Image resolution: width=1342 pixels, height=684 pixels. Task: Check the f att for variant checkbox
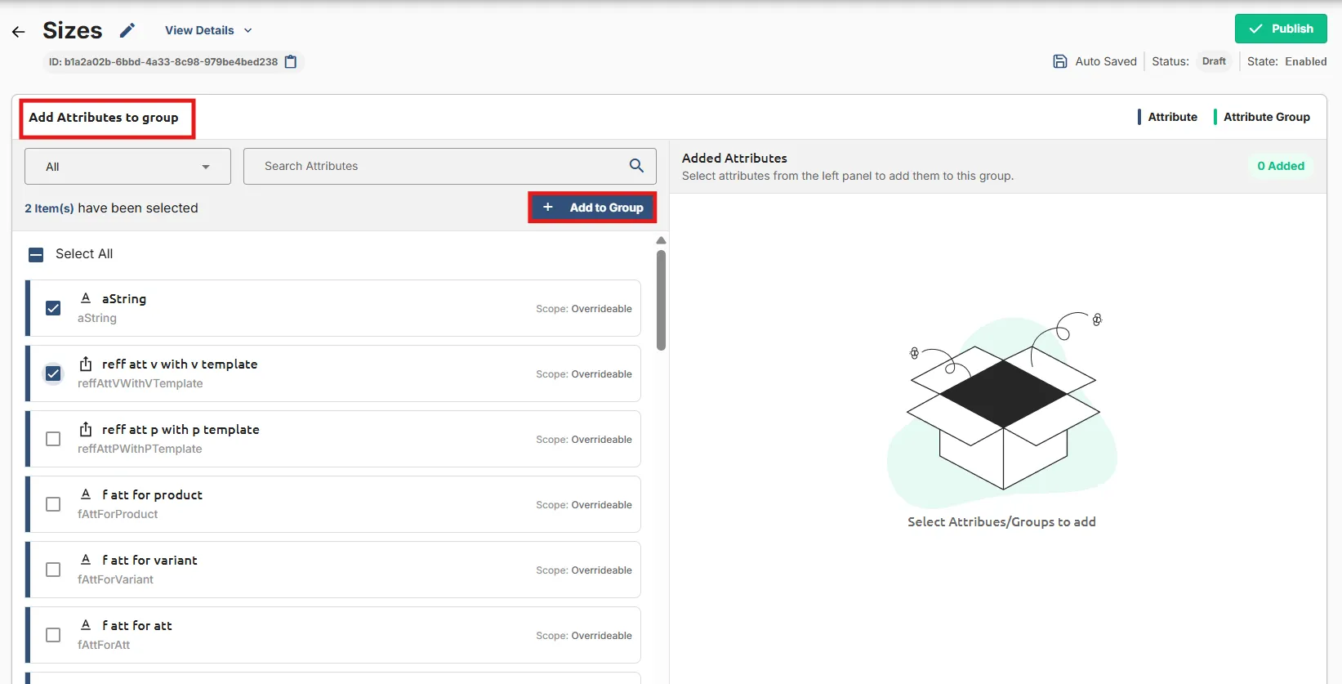[x=53, y=570]
